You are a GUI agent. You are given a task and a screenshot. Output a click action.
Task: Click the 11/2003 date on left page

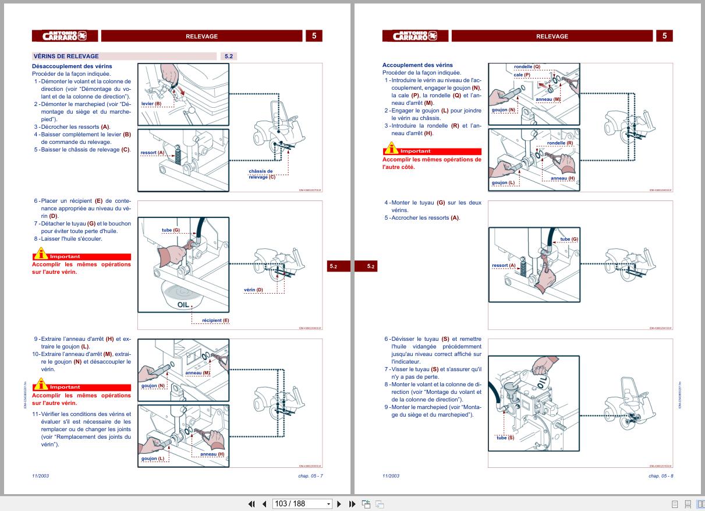coord(40,476)
